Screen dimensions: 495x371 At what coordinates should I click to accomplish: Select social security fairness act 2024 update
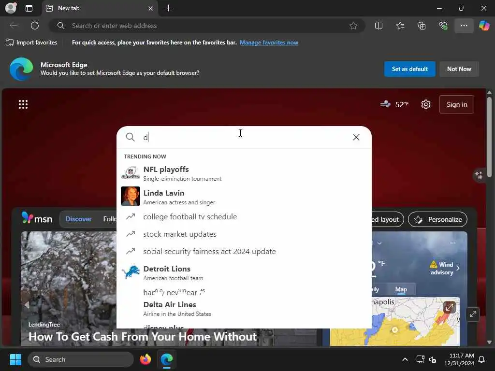244,251
